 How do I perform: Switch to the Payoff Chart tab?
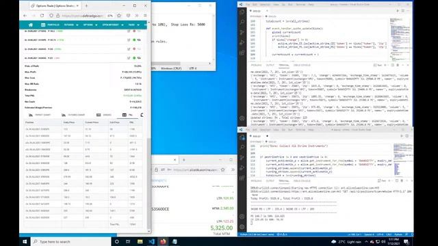[x=40, y=115]
